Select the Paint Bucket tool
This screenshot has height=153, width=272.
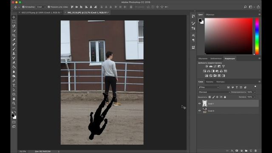(x=14, y=67)
